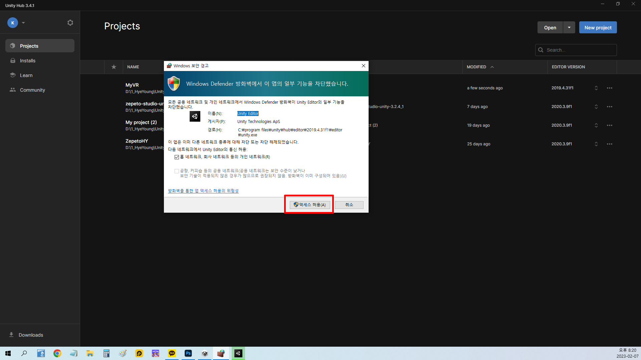641x360 pixels.
Task: Click the '7 days ago' modified entry
Action: pos(477,107)
